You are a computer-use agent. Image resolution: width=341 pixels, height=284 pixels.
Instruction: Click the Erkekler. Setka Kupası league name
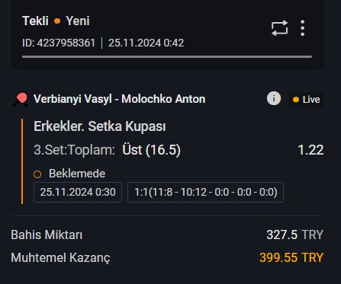click(100, 126)
